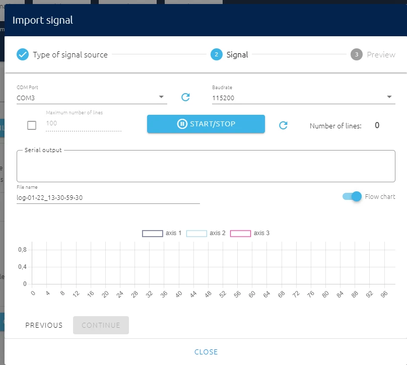Click the 96 x-axis tick label
407x365 pixels.
coord(384,294)
